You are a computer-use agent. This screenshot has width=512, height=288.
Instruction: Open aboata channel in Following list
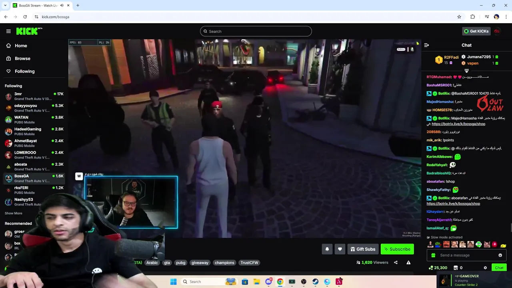(34, 166)
